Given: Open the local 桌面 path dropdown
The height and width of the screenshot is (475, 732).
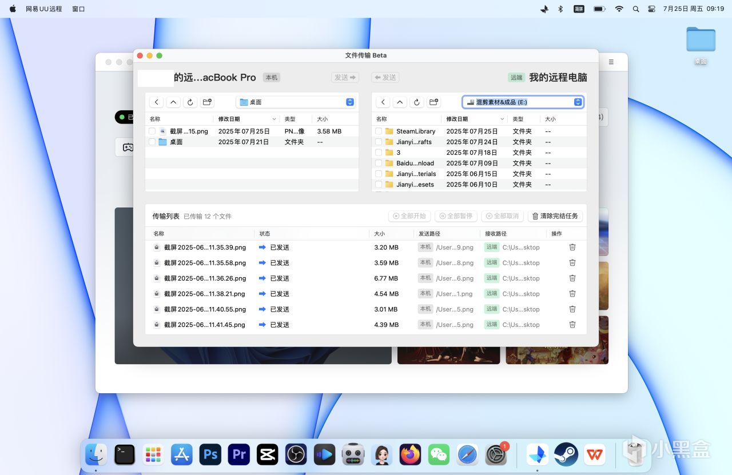Looking at the screenshot, I should 296,102.
